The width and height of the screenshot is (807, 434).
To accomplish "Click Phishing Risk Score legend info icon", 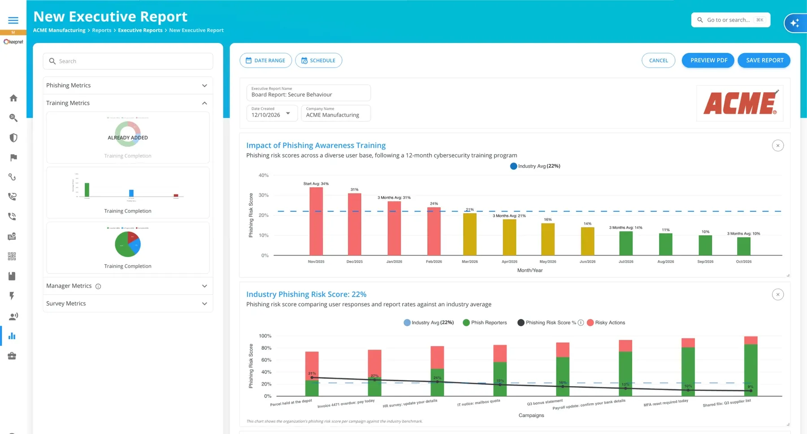I will (x=581, y=322).
